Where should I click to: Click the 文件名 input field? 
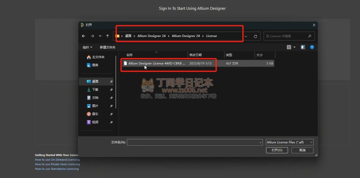(194, 142)
